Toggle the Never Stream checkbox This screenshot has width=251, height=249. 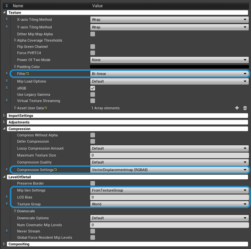pyautogui.click(x=93, y=231)
